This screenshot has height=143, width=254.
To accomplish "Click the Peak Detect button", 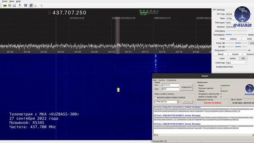I will 233,39.
